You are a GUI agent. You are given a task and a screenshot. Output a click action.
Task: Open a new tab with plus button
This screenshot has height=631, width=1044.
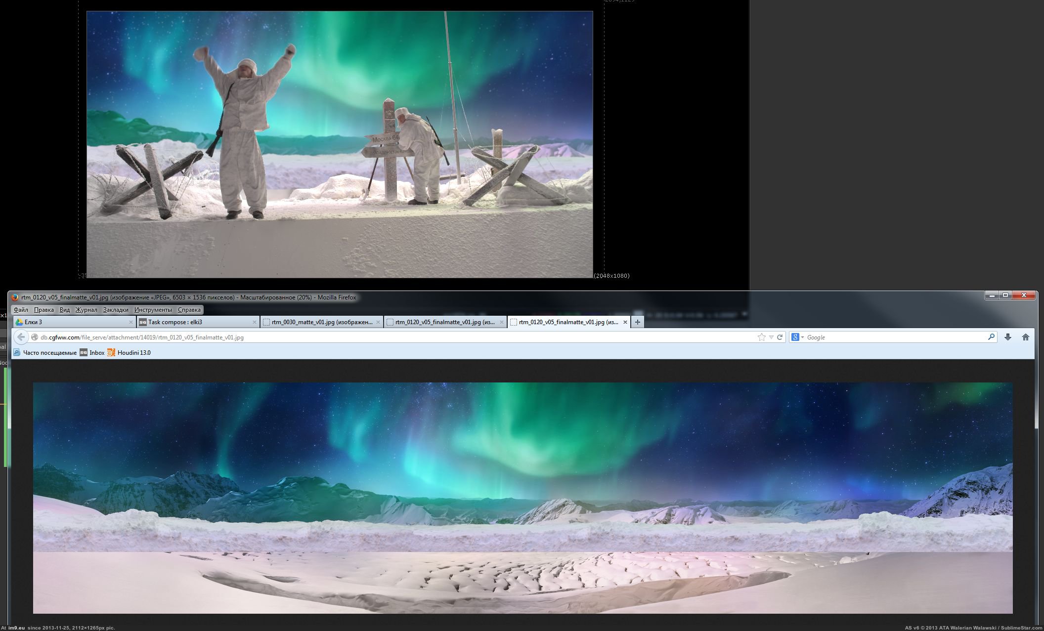pos(637,322)
